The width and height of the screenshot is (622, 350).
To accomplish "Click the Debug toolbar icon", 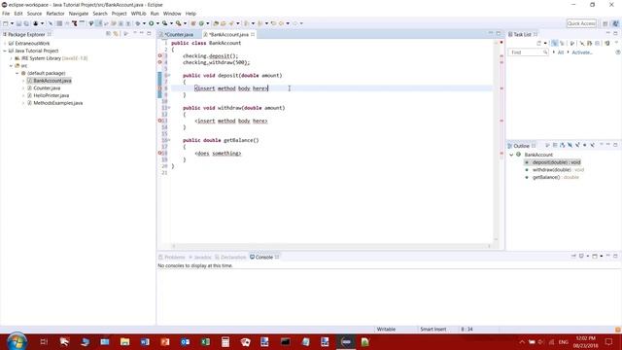I will click(x=138, y=23).
